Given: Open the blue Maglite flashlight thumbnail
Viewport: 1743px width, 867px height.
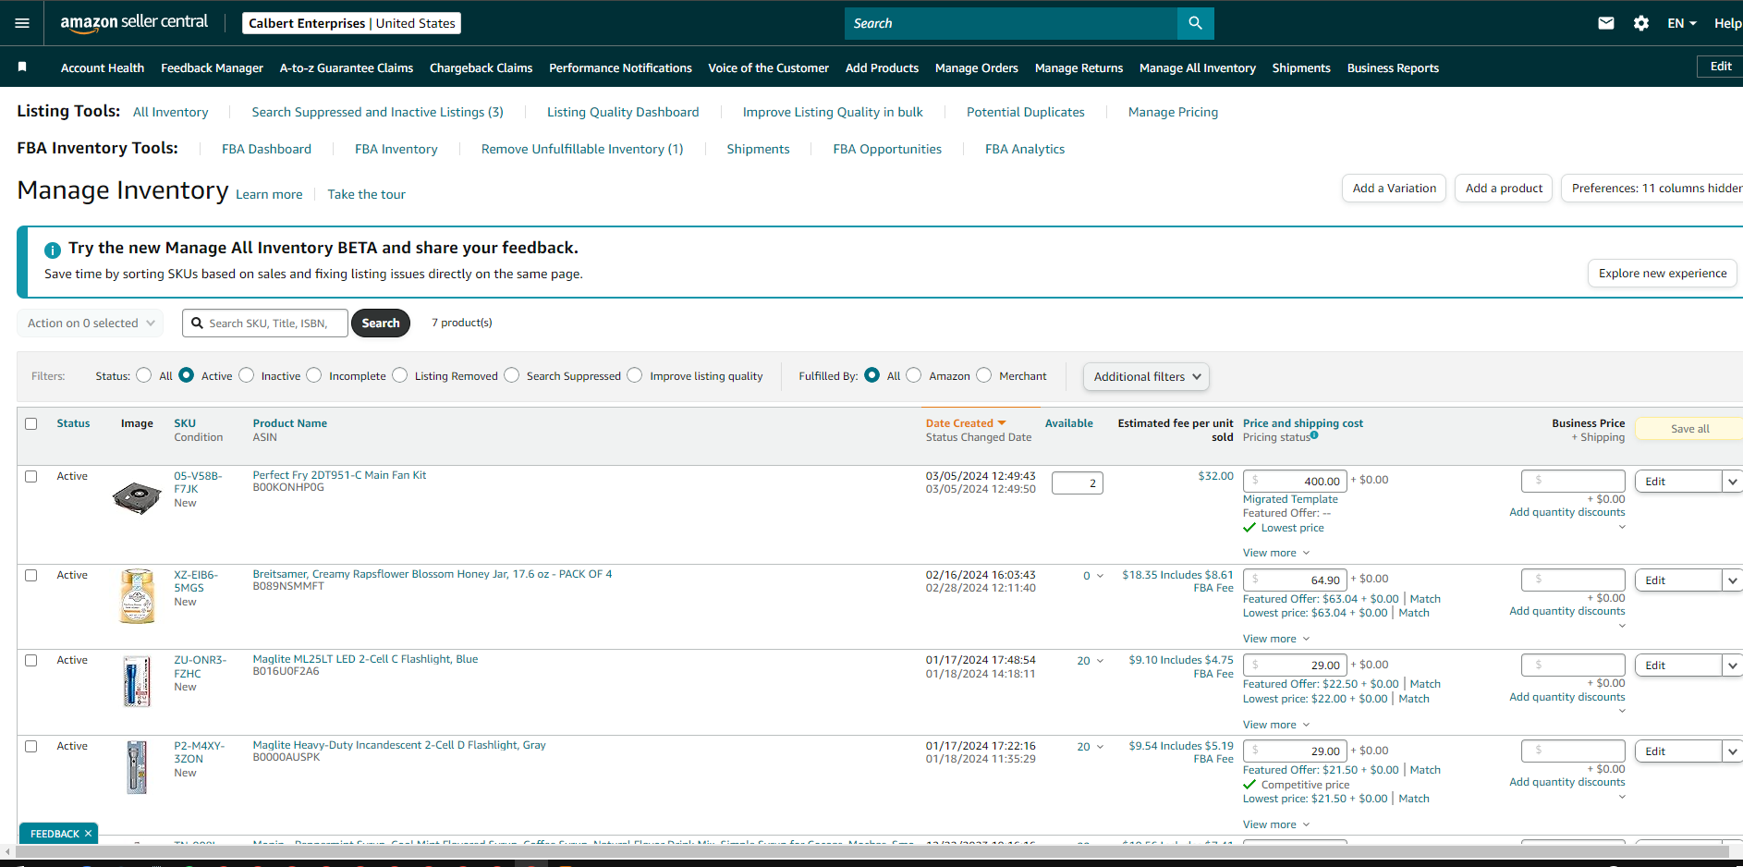Looking at the screenshot, I should 137,681.
